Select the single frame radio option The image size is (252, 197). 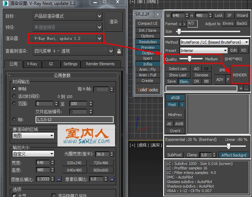tap(14, 89)
